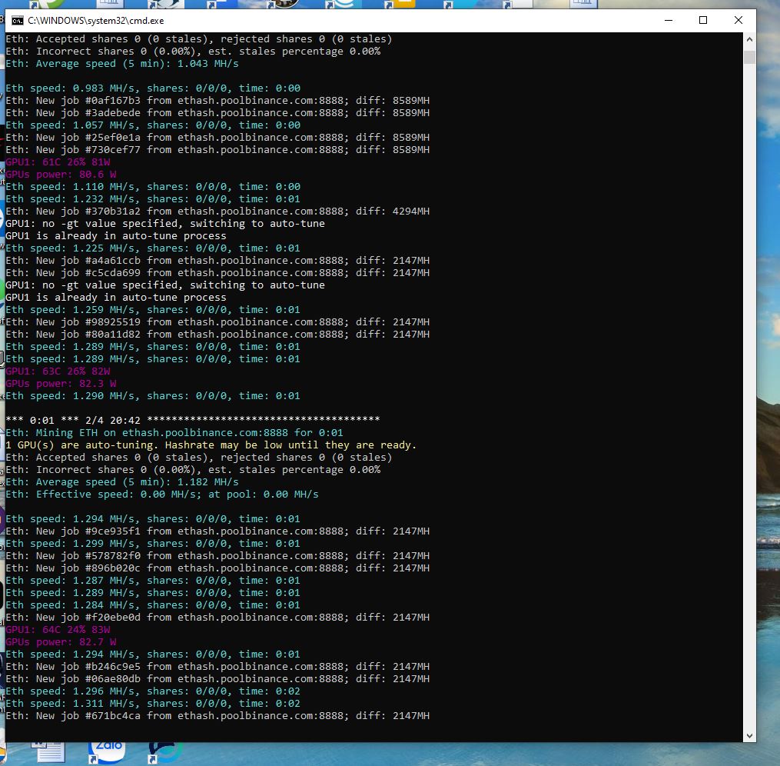Click the '1 GPU(s) are auto-tuning' warning line
The image size is (780, 766).
pyautogui.click(x=211, y=445)
